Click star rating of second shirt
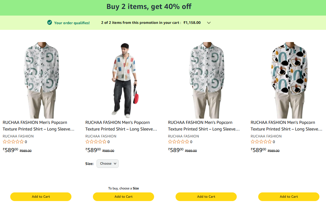The height and width of the screenshot is (206, 326). (x=96, y=142)
